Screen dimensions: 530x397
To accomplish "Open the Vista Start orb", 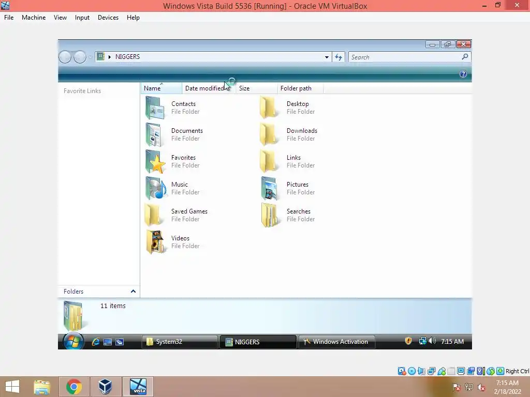I will (72, 342).
